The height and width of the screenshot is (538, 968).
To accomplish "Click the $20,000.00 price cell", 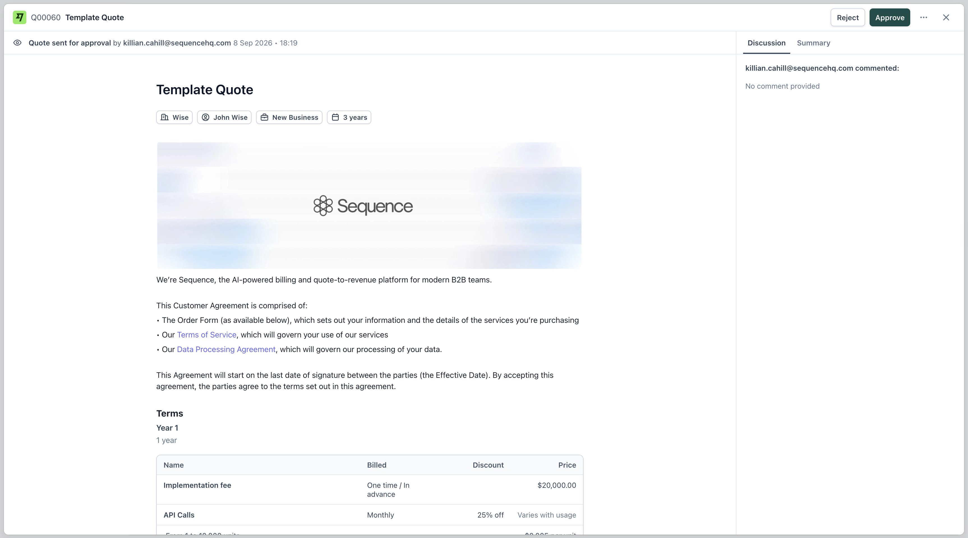I will 557,485.
